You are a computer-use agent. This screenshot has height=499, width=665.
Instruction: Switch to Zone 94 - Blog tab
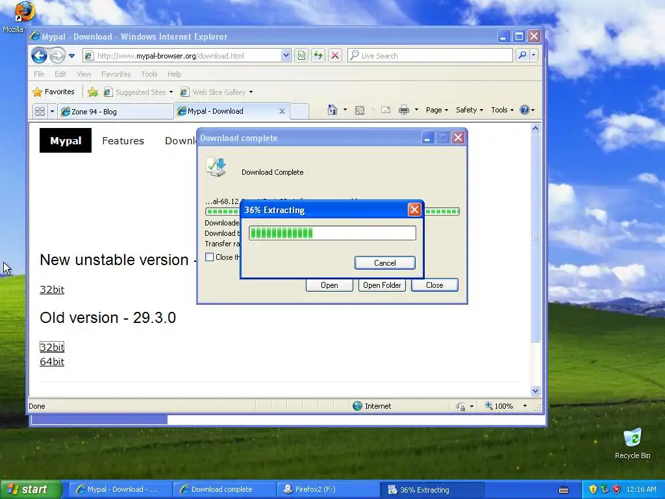point(116,112)
